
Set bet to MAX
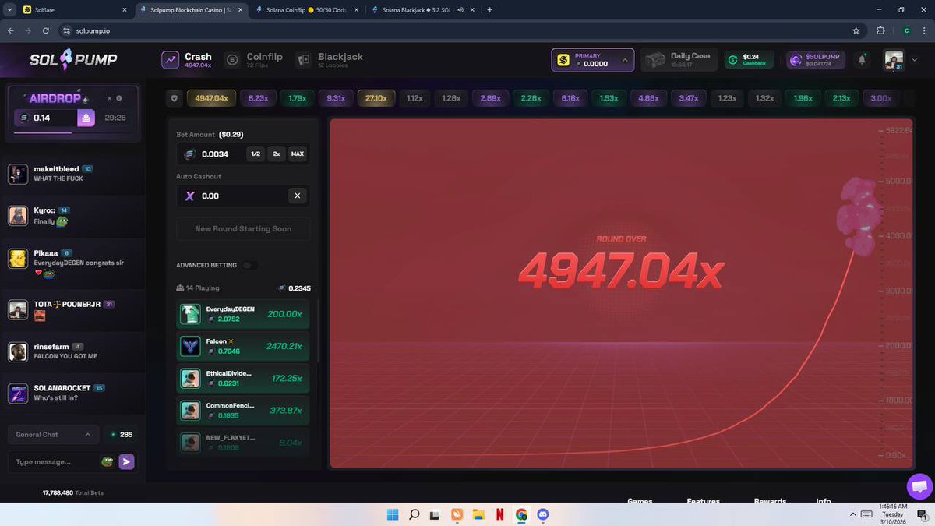(298, 154)
